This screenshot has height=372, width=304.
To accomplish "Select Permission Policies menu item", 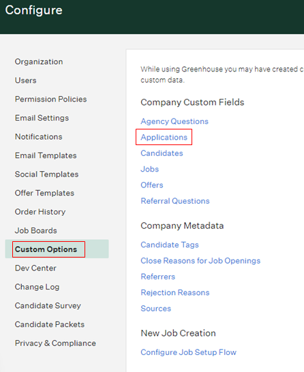I will [x=51, y=99].
